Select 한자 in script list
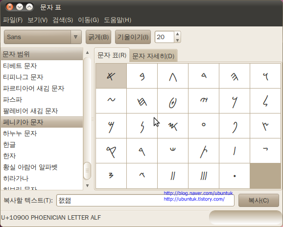 pos(42,156)
